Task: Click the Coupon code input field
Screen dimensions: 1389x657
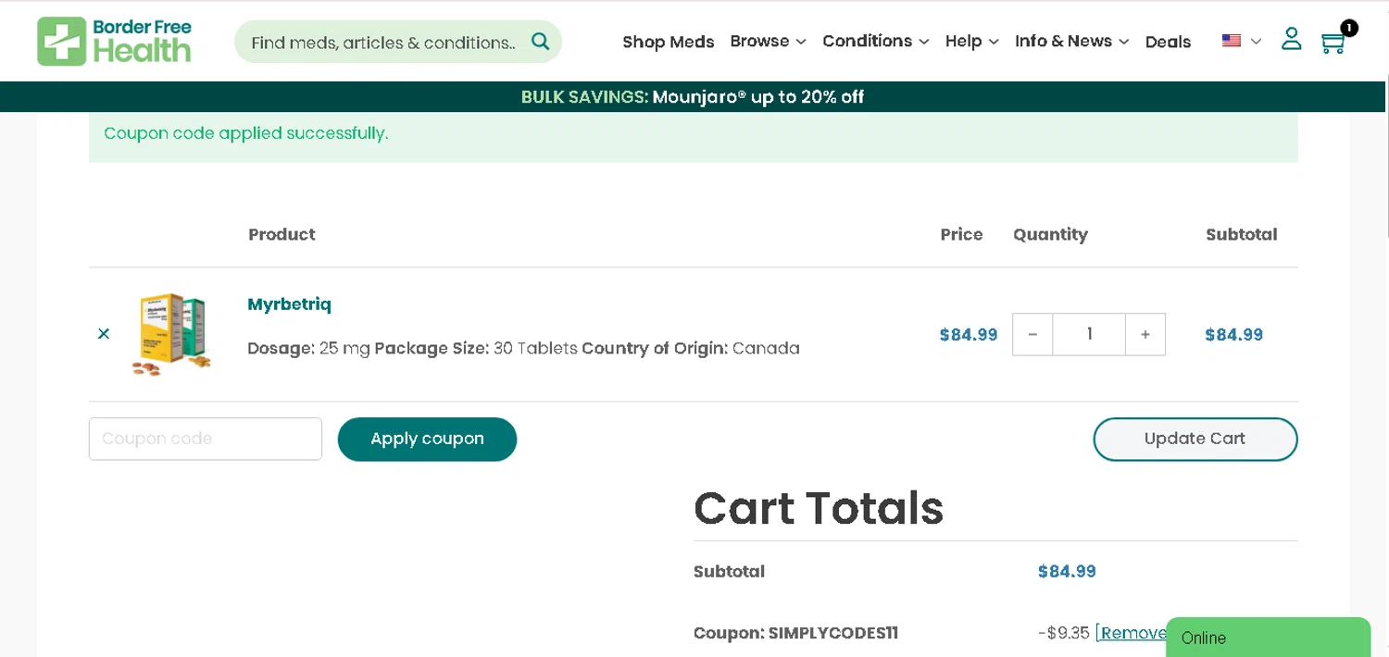Action: coord(206,439)
